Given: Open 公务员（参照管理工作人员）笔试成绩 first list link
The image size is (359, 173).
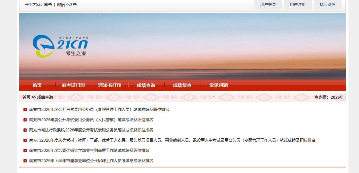Looking at the screenshot, I should pos(99,110).
